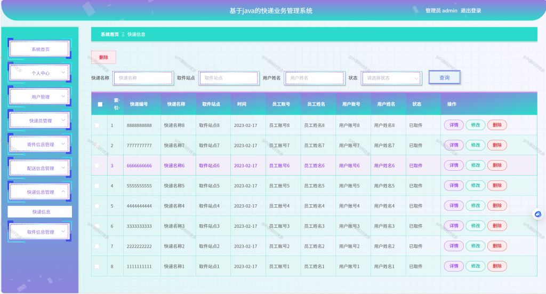Toggle the select-all checkbox in table header
546x294 pixels.
(100, 104)
